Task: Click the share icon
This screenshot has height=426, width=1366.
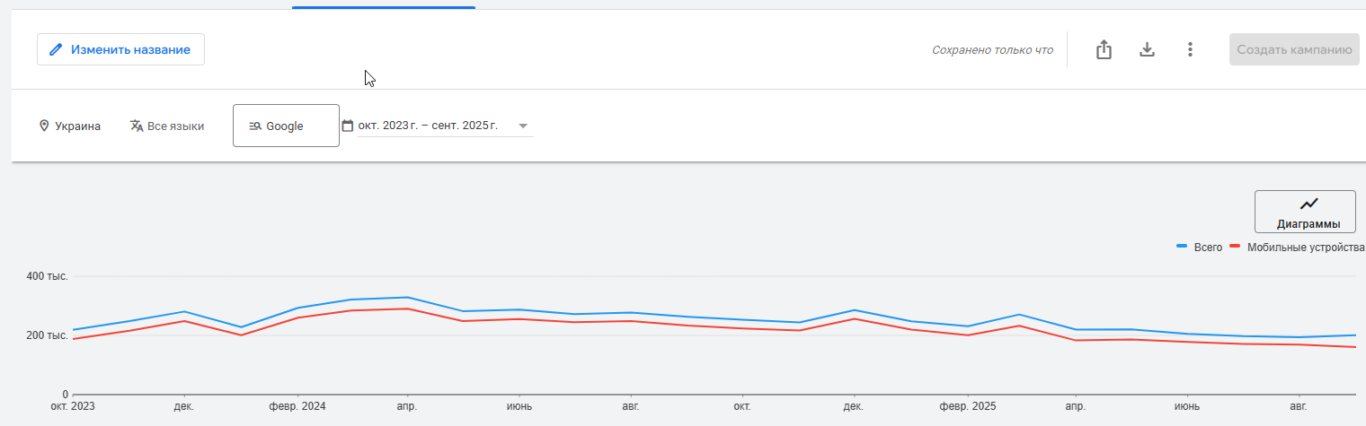Action: (1104, 50)
